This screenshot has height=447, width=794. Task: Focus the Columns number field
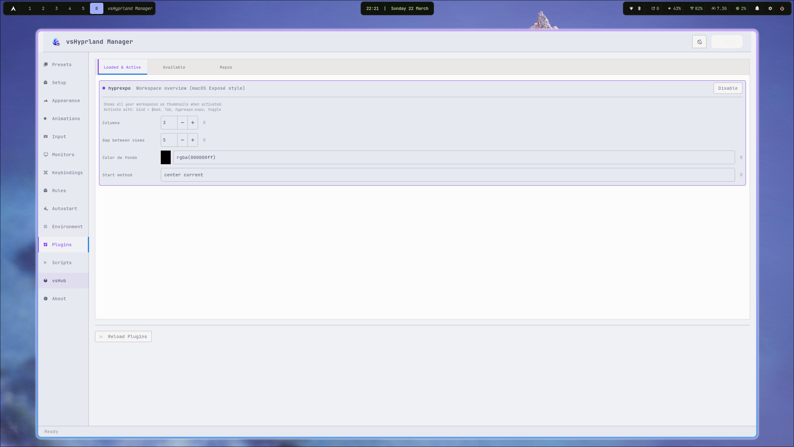pos(169,123)
